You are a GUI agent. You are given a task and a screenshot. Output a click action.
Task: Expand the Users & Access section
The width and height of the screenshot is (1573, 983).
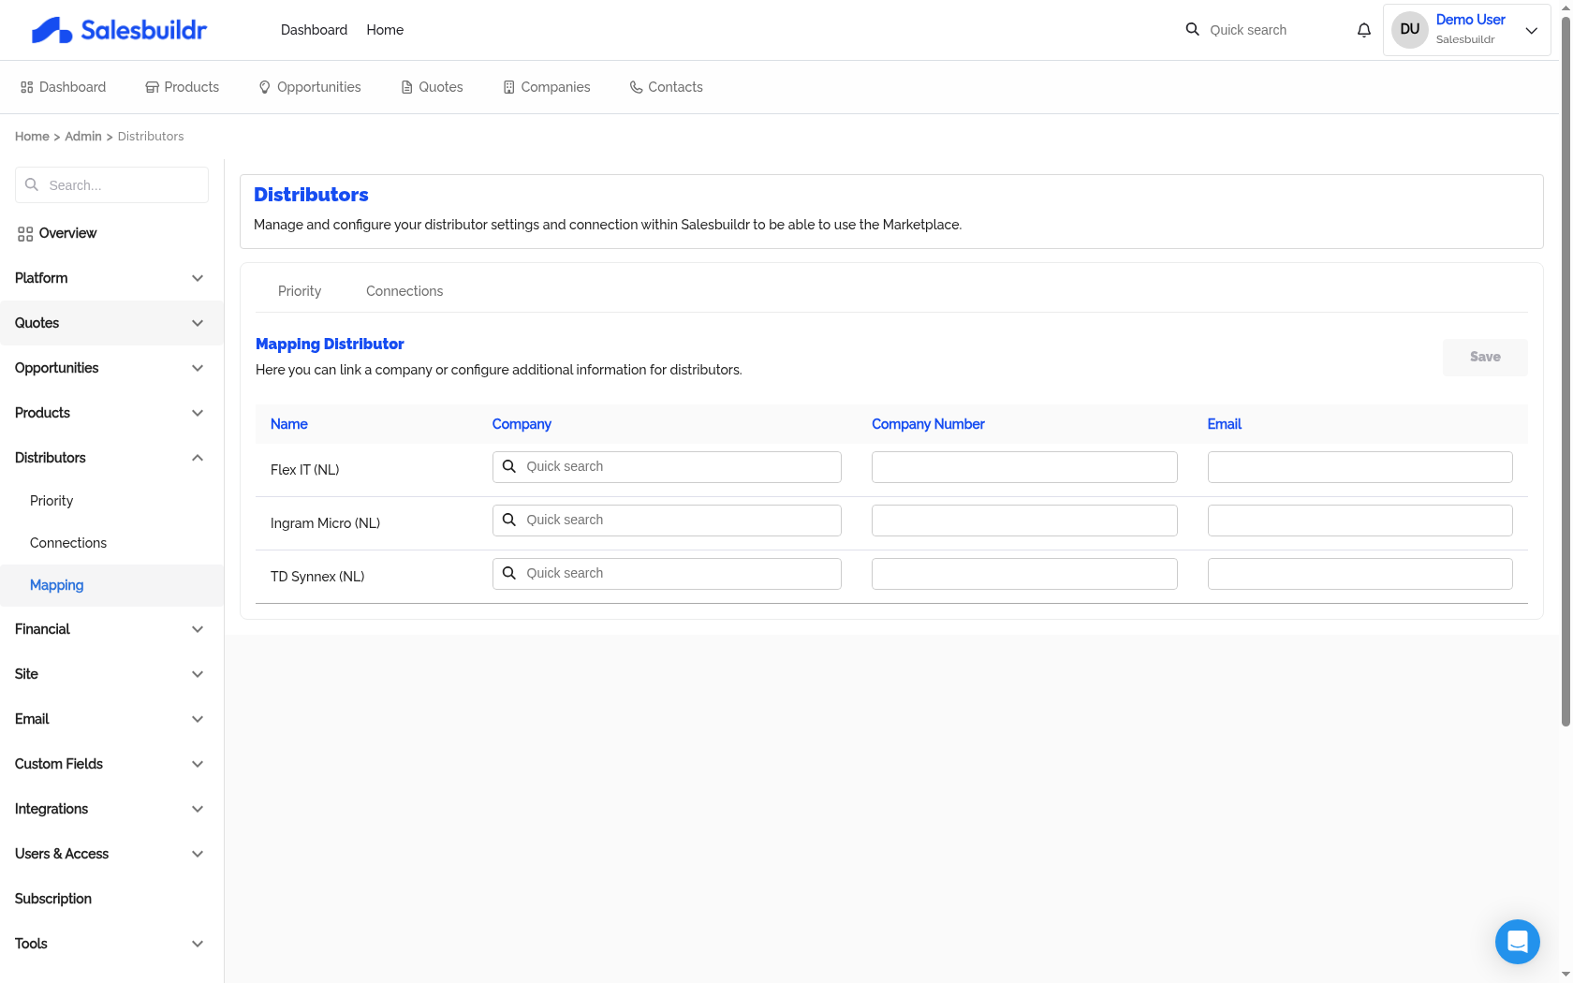click(x=111, y=854)
